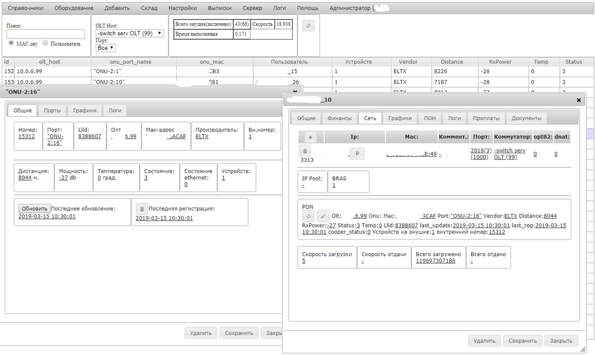Click the PON refresh icon
The height and width of the screenshot is (356, 595).
[x=309, y=216]
